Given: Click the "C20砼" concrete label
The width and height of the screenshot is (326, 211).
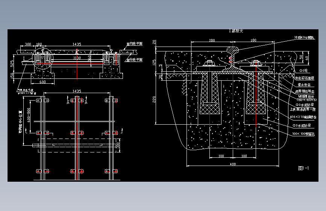Looking at the screenshot, I should click(303, 71).
